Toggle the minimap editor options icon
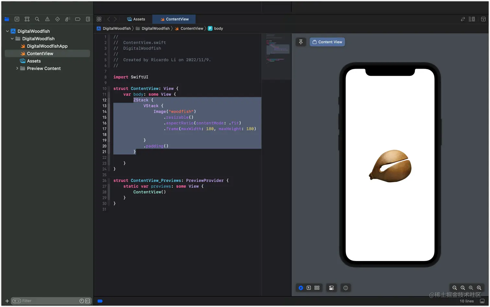This screenshot has height=307, width=490. click(472, 19)
